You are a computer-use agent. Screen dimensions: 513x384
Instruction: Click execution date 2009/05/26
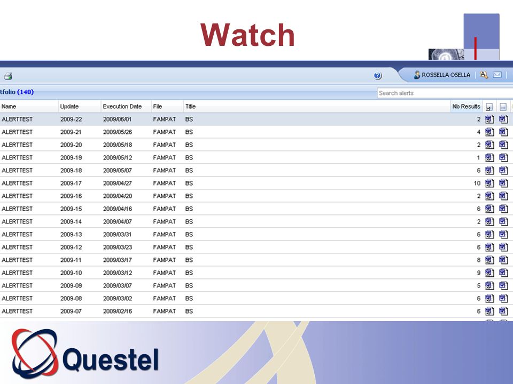pos(118,132)
